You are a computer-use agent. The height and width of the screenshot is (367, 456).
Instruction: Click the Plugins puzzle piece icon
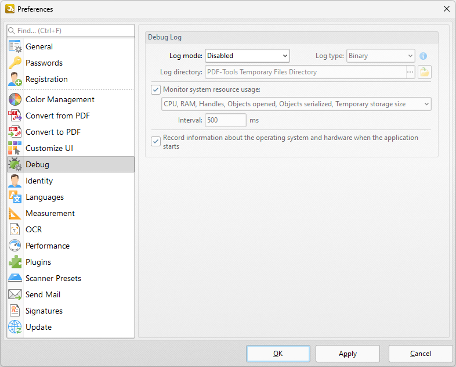tap(15, 262)
